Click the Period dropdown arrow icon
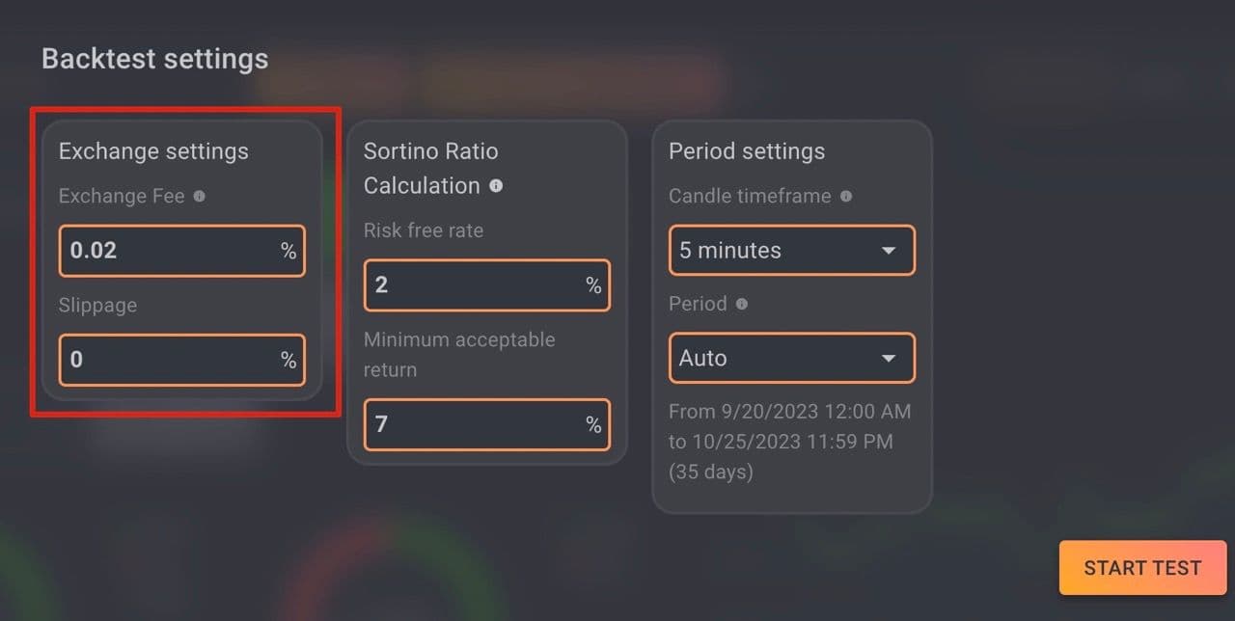 tap(889, 359)
